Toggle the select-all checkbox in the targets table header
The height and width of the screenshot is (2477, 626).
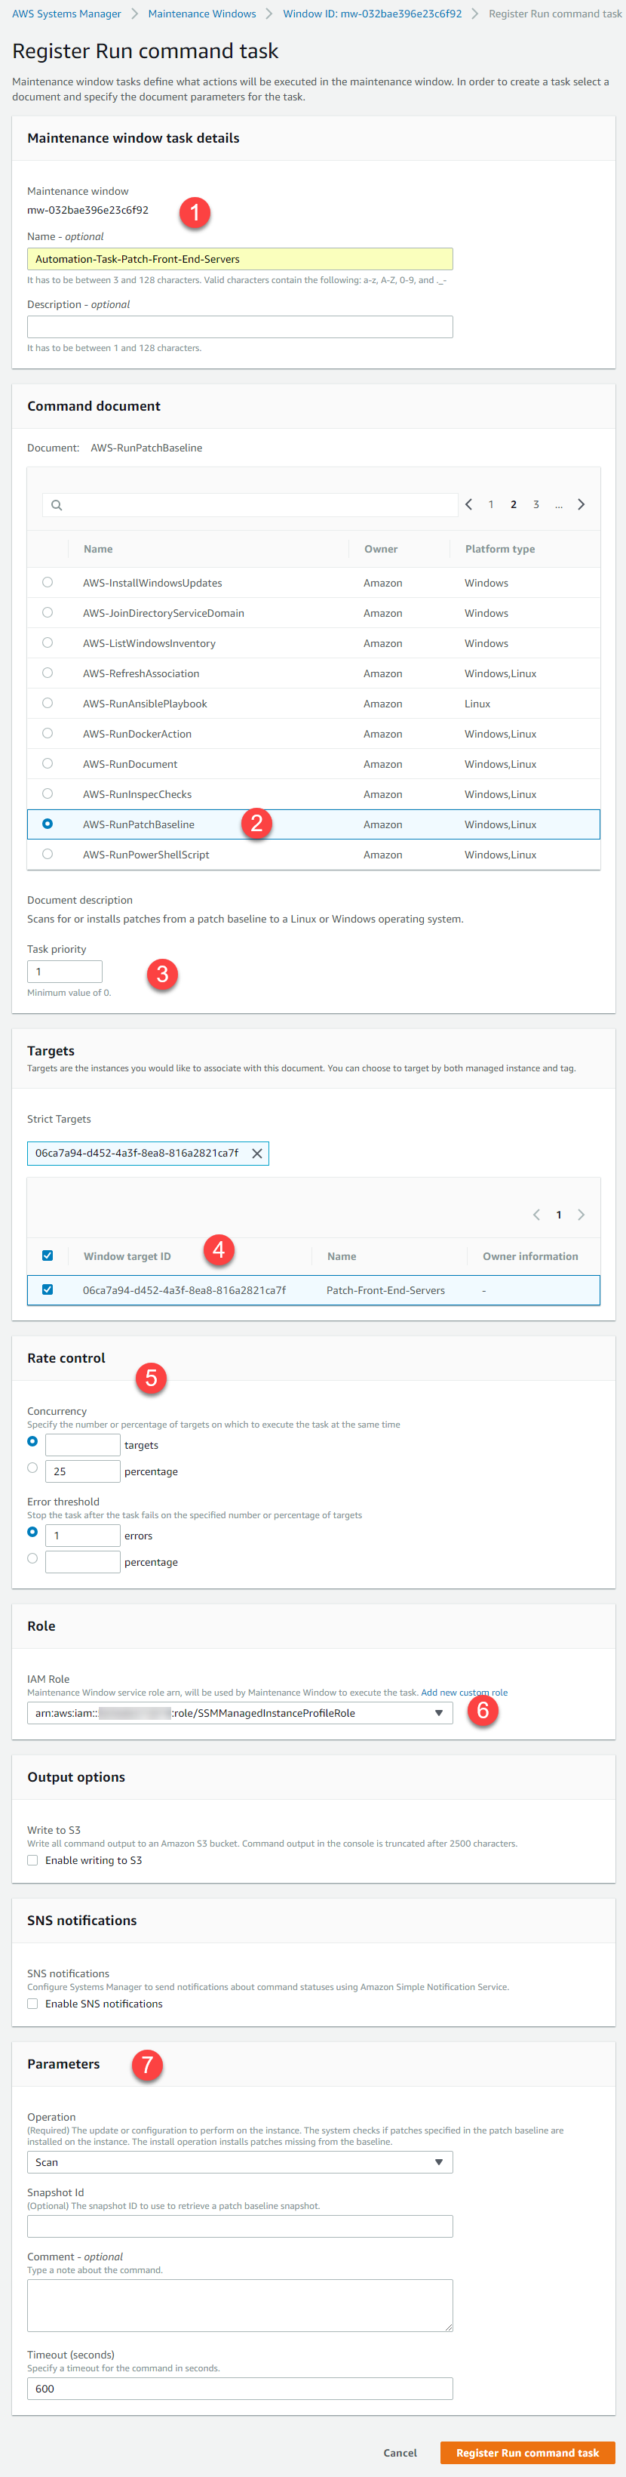click(x=47, y=1255)
